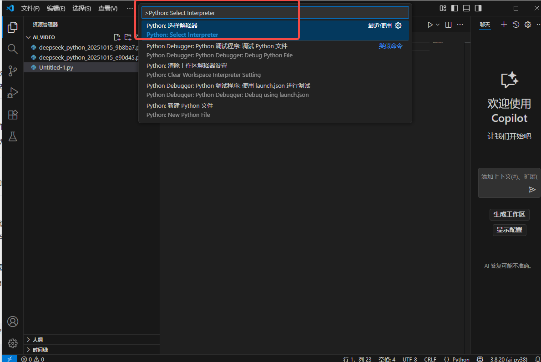
Task: Open the Testing flask view
Action: click(x=13, y=136)
